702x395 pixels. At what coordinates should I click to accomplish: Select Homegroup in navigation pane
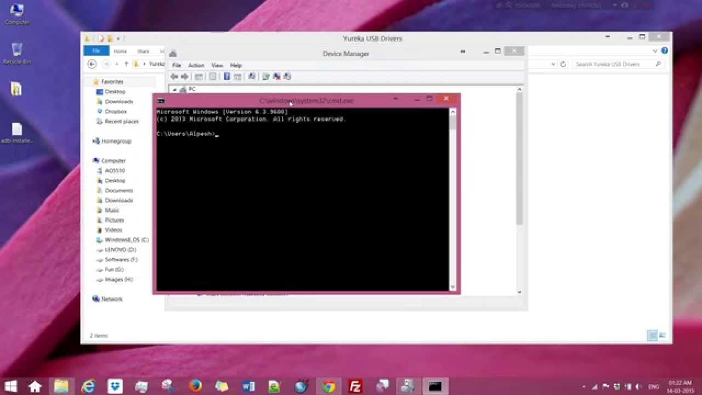[x=116, y=141]
